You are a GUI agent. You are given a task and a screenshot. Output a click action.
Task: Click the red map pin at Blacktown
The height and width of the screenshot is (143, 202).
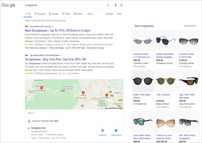click(x=107, y=96)
